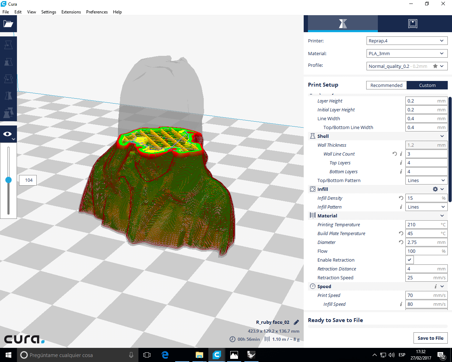Image resolution: width=452 pixels, height=362 pixels.
Task: Click the Layer Height input field
Action: (427, 101)
